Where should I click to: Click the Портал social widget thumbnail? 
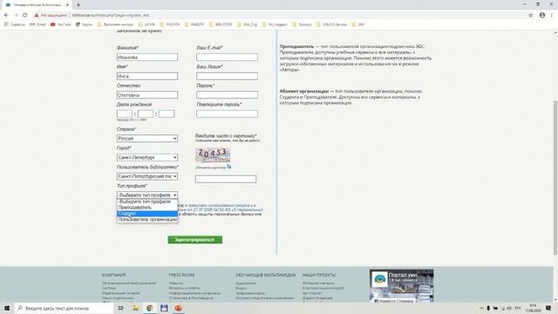(401, 286)
